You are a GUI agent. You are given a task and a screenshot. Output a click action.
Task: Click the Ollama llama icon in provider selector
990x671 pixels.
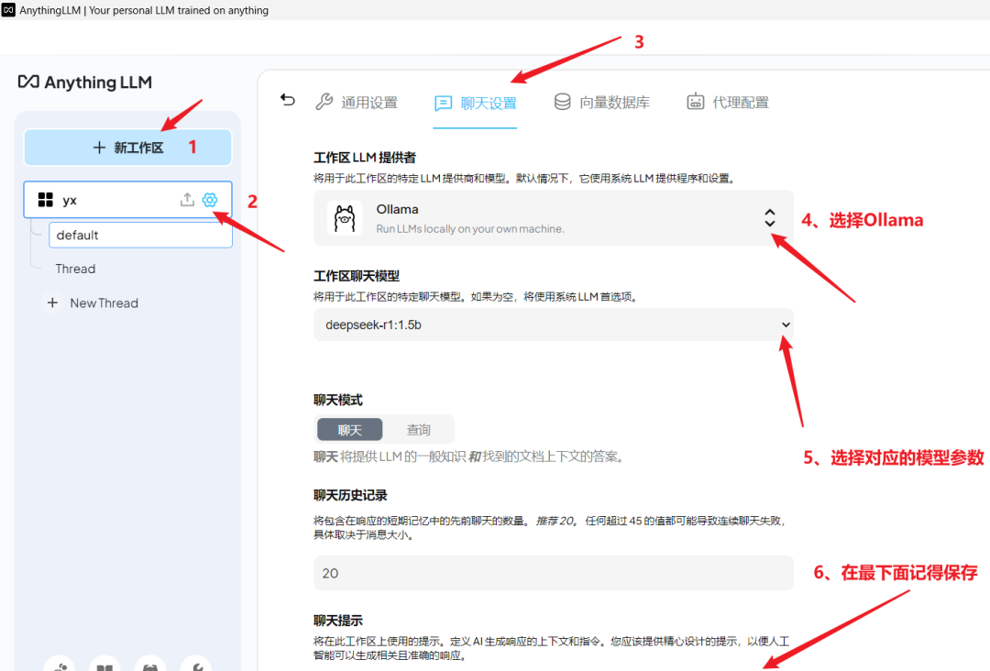(x=344, y=217)
